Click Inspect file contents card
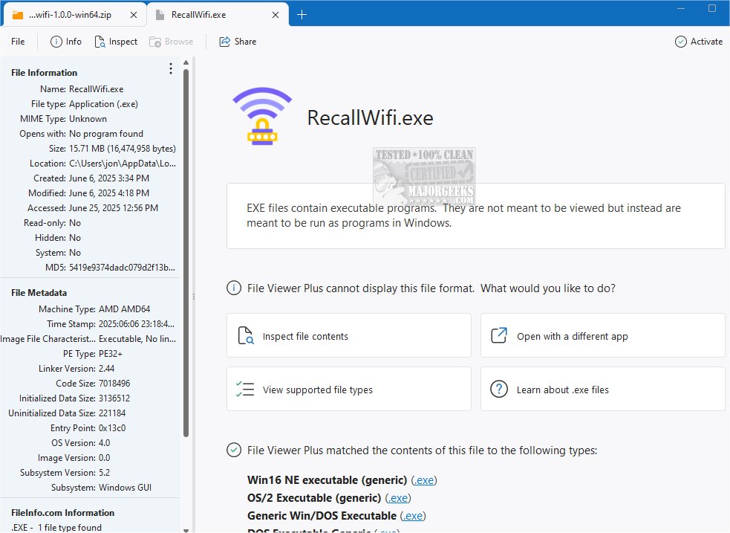This screenshot has height=533, width=730. click(x=349, y=335)
